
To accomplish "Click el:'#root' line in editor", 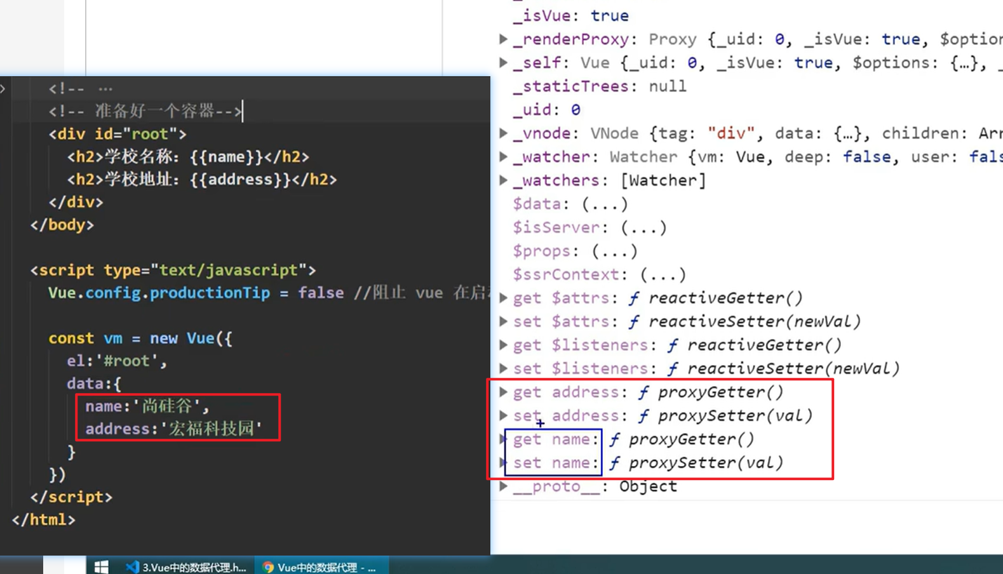I will tap(117, 361).
